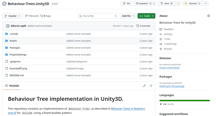This screenshot has width=216, height=116.
Task: Open the Activity link in About
Action: pyautogui.click(x=168, y=34)
